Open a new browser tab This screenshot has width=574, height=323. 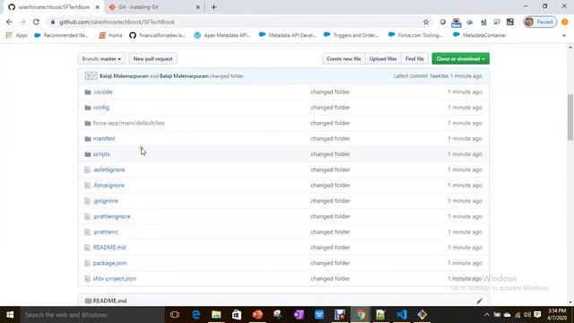coord(213,7)
